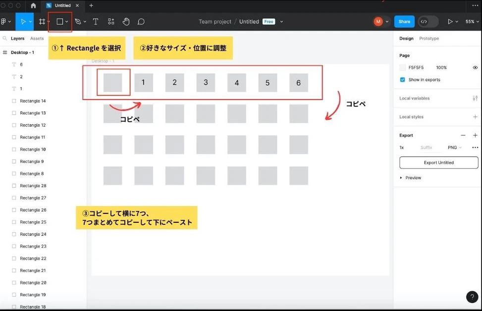Screen dimensions: 482x311
Task: Select the Frame tool
Action: tap(42, 21)
